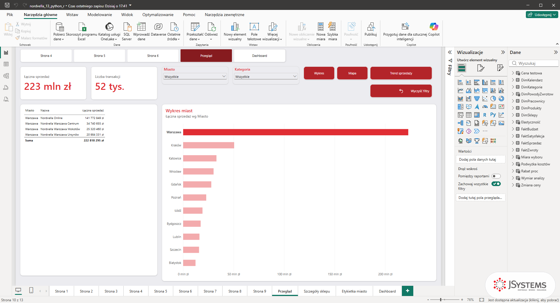560x303 pixels.
Task: Expand the DimProdukty table
Action: 513,108
